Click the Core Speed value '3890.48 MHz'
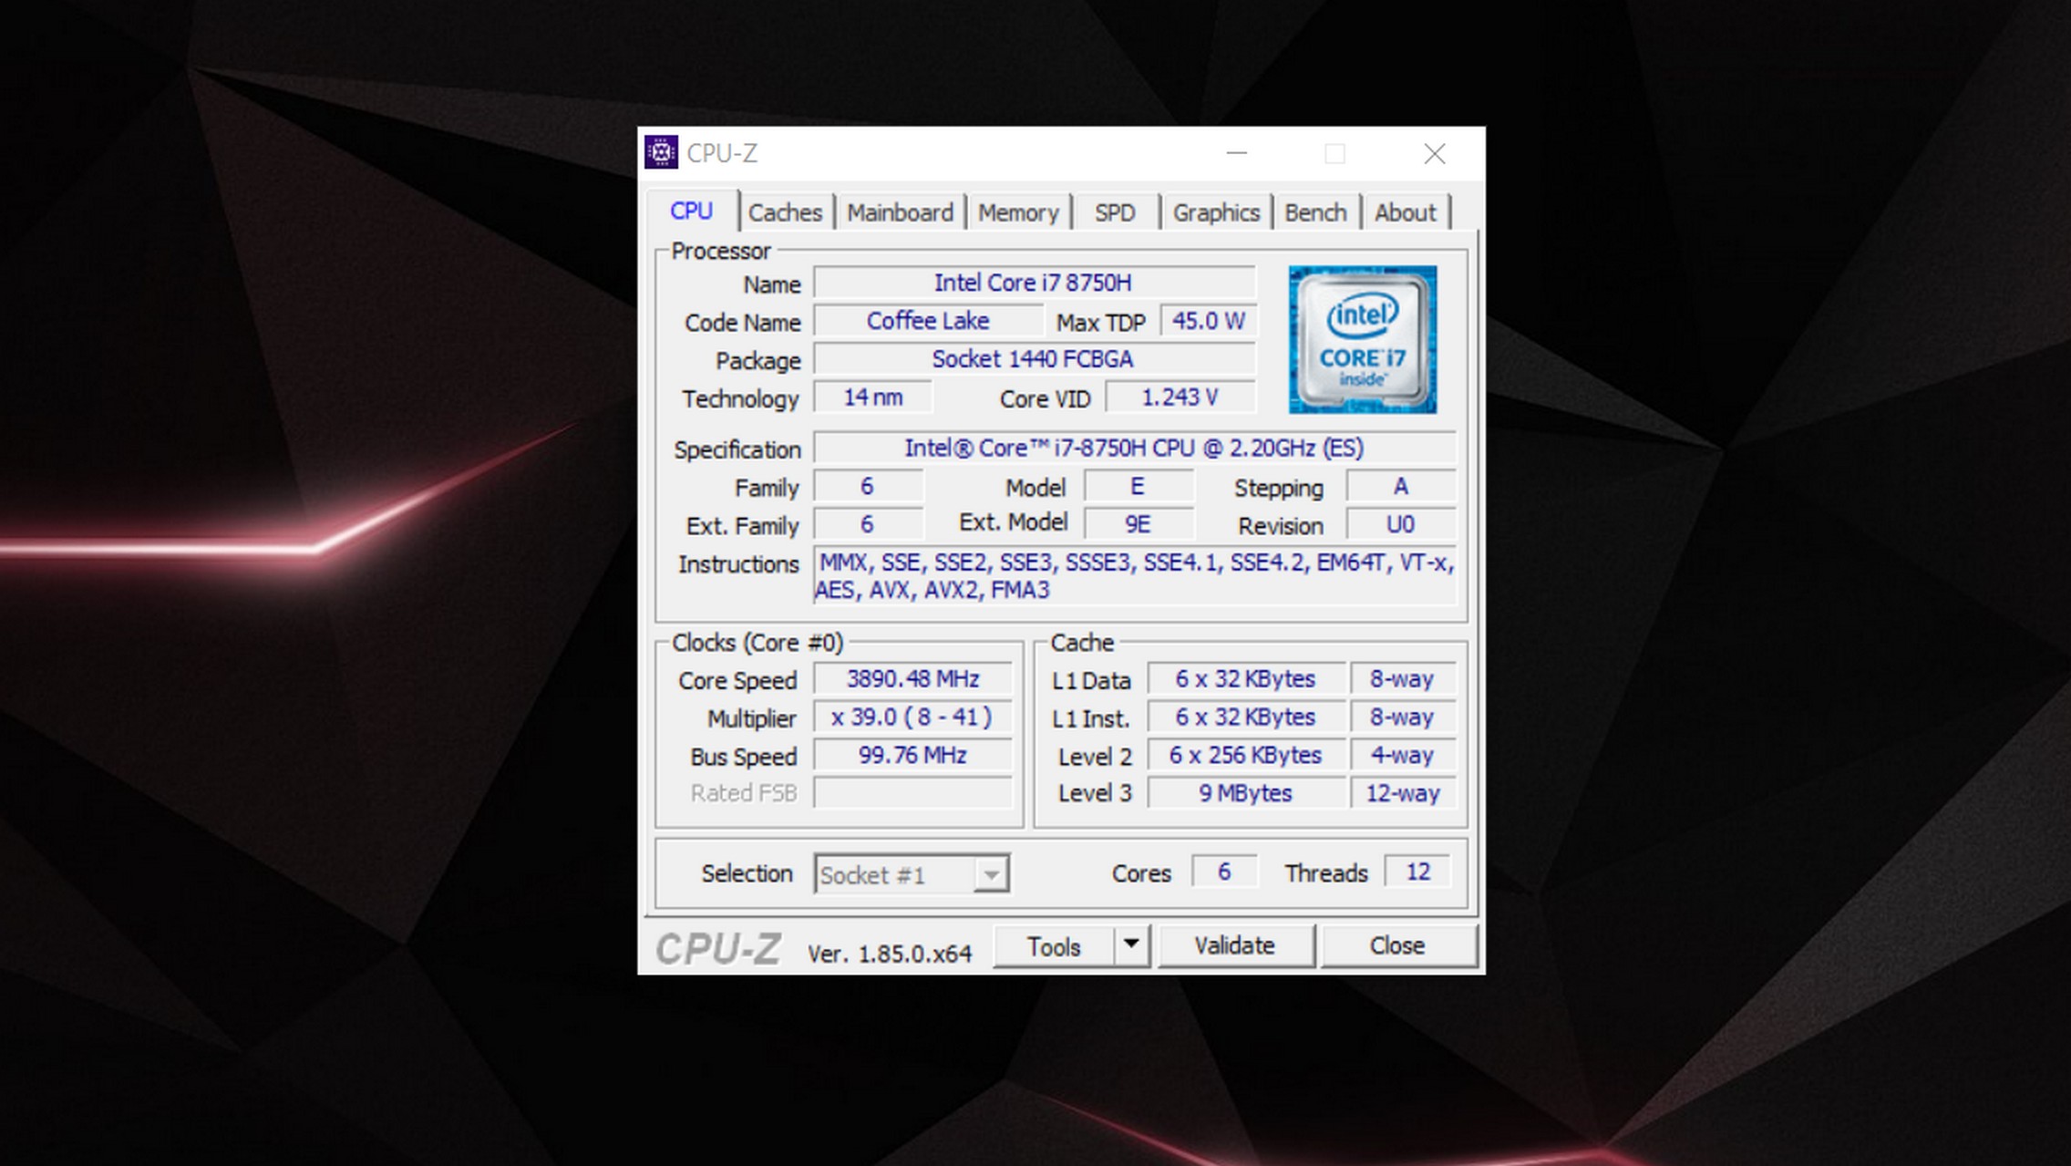The image size is (2071, 1166). (x=912, y=679)
